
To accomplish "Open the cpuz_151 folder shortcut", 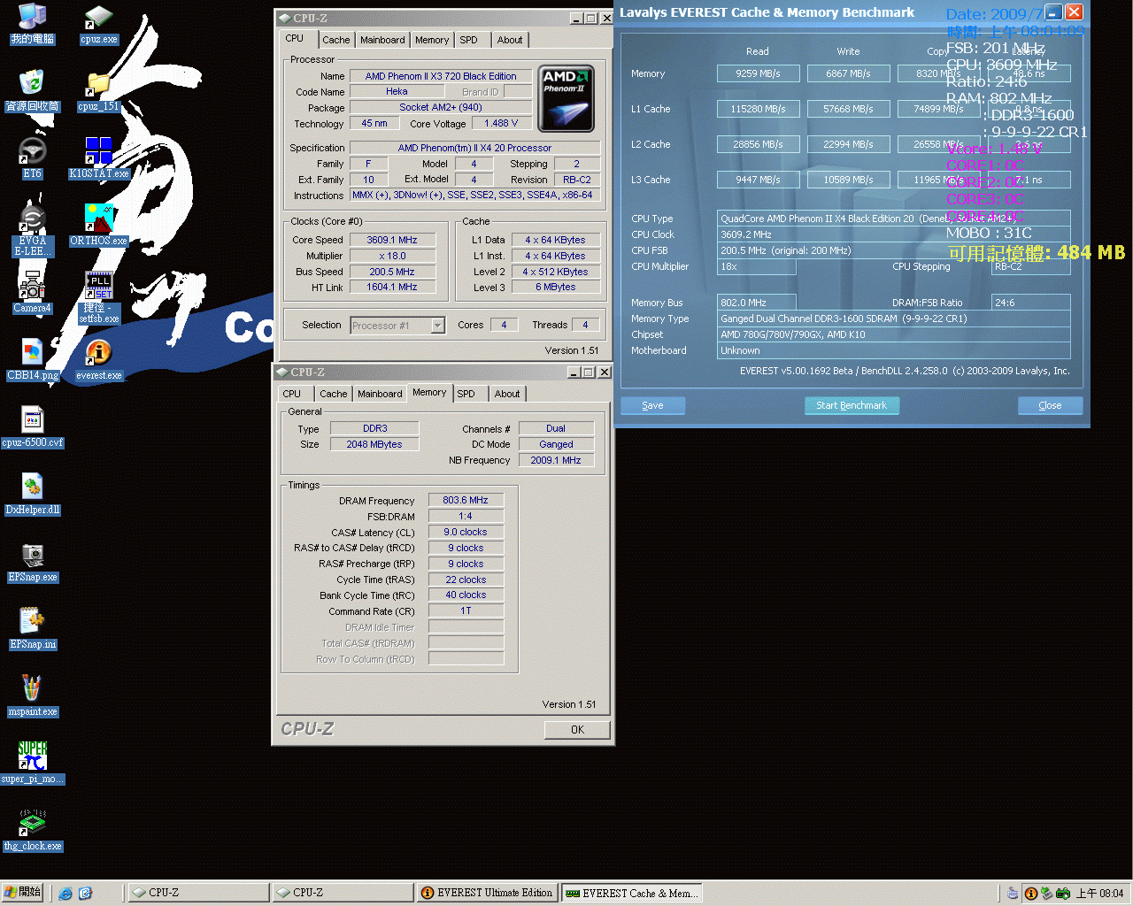I will click(98, 90).
